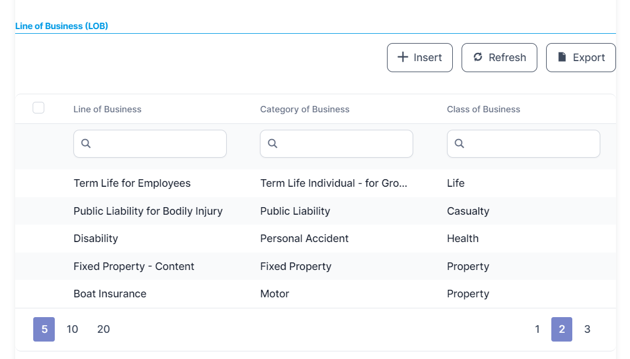Select the Term Life for Employees row
This screenshot has height=359, width=630.
click(132, 183)
